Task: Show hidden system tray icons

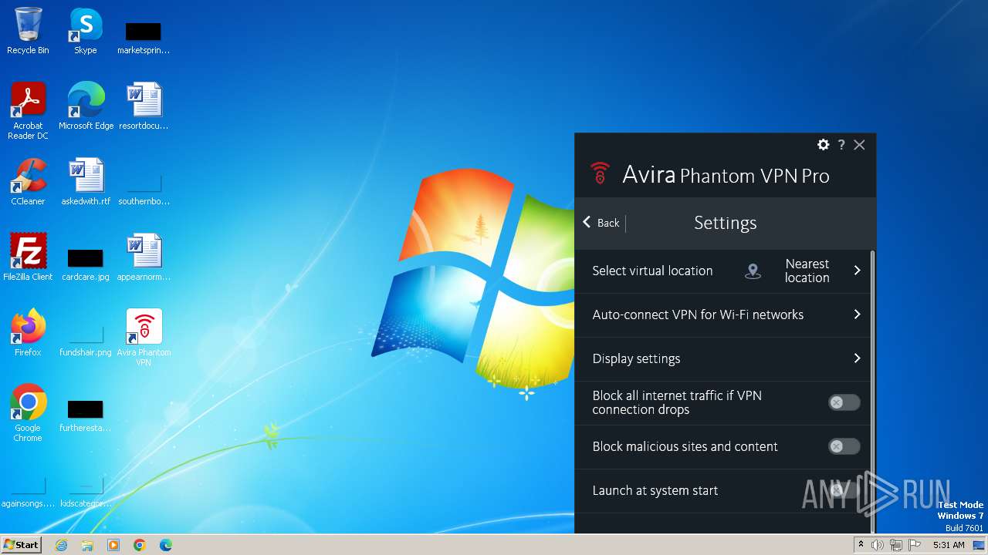Action: tap(861, 545)
